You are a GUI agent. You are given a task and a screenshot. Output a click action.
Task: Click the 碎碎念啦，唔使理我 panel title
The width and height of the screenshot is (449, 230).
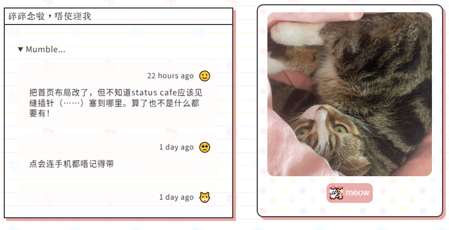[50, 17]
